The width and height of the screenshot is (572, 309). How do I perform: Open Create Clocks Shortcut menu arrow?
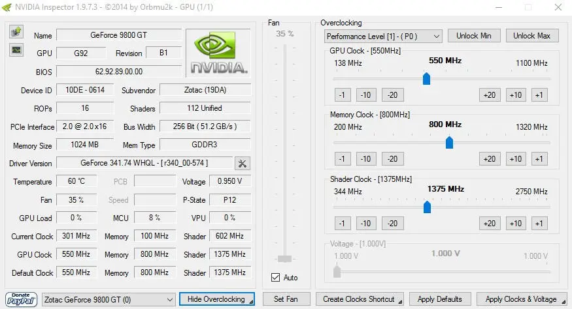tap(400, 302)
